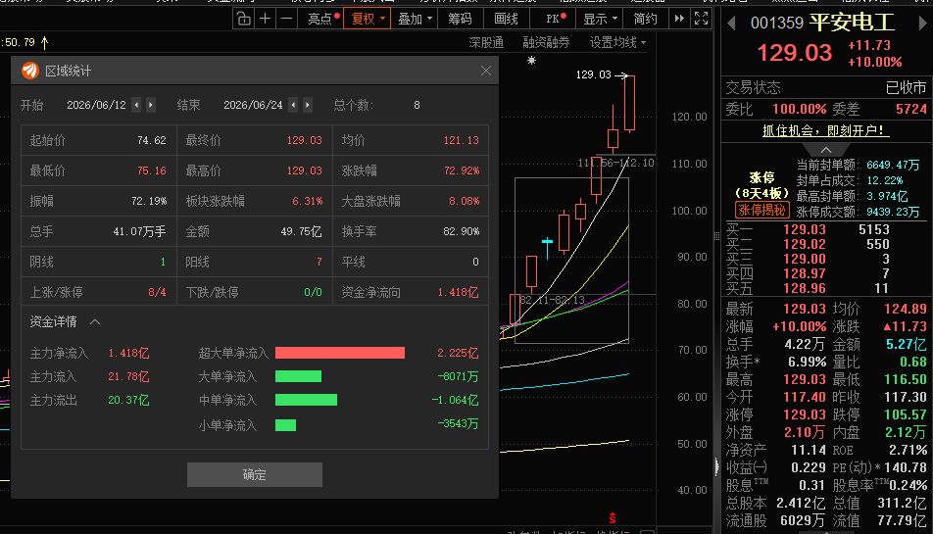Go to next stock arrow

point(922,24)
